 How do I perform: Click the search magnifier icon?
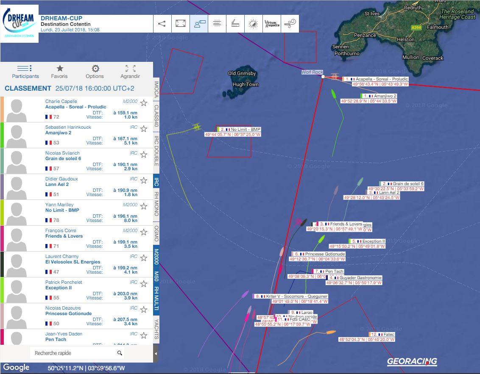coord(120,353)
